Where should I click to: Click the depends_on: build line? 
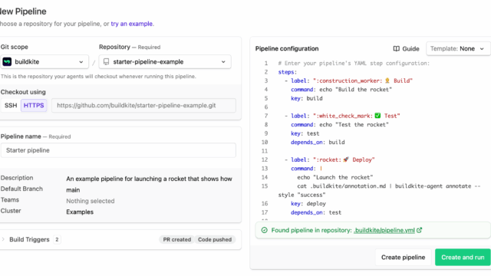tap(318, 142)
